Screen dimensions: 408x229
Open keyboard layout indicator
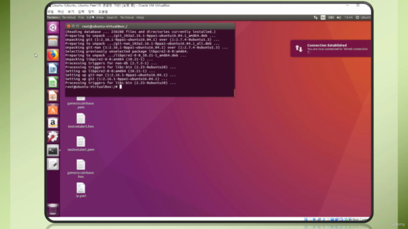pyautogui.click(x=323, y=17)
